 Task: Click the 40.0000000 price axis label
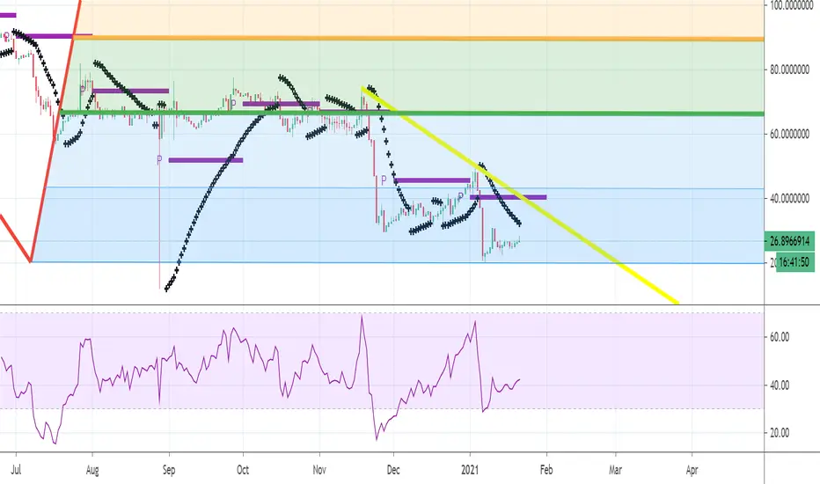[x=789, y=199]
